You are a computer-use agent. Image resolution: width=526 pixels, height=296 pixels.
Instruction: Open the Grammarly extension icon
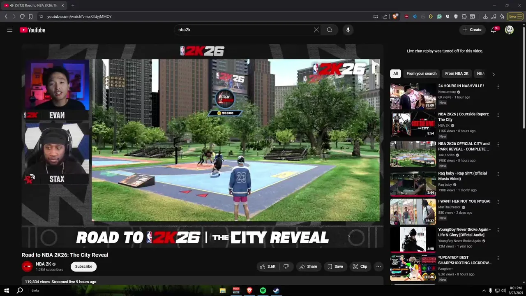click(439, 16)
